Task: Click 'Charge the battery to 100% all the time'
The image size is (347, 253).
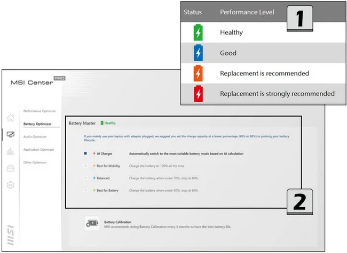Action: point(156,166)
